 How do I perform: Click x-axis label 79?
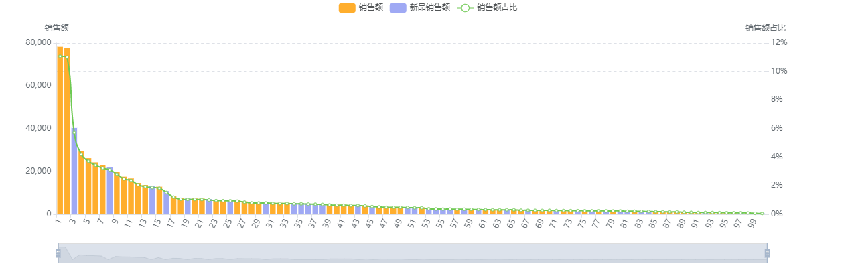click(610, 222)
